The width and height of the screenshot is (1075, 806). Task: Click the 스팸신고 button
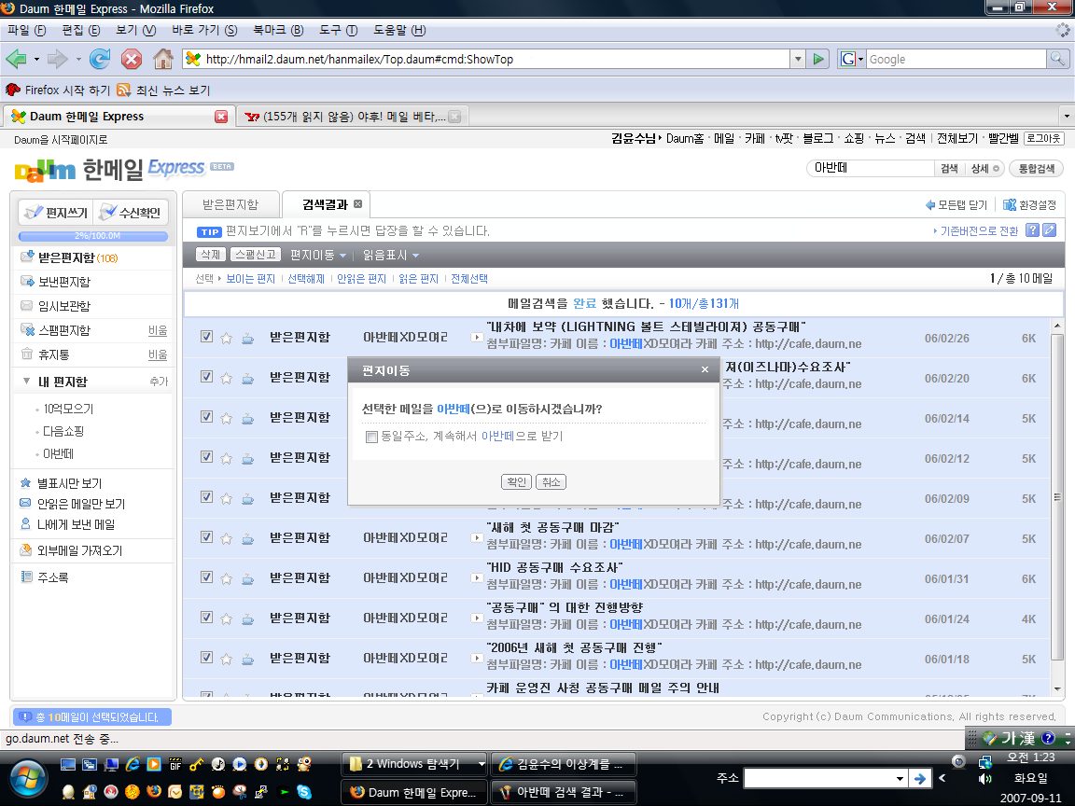point(256,255)
